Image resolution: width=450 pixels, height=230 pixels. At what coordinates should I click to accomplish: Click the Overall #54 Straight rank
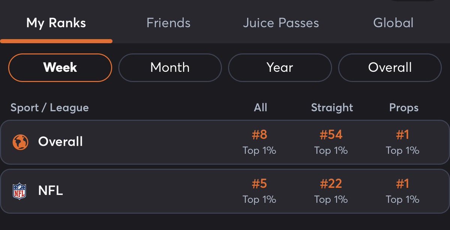pos(331,135)
